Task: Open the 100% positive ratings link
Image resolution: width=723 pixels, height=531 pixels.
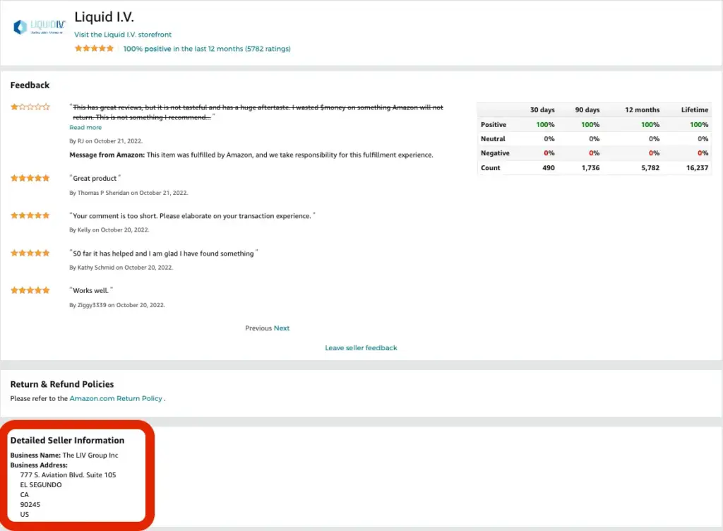Action: pos(207,49)
